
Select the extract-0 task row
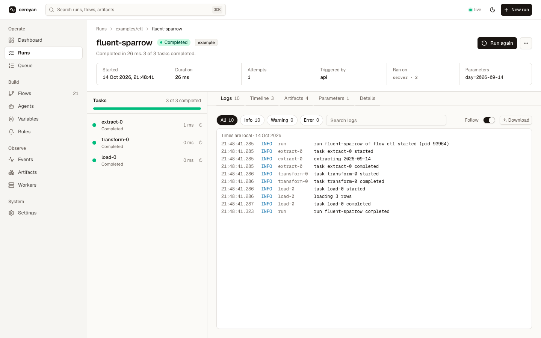tap(147, 125)
